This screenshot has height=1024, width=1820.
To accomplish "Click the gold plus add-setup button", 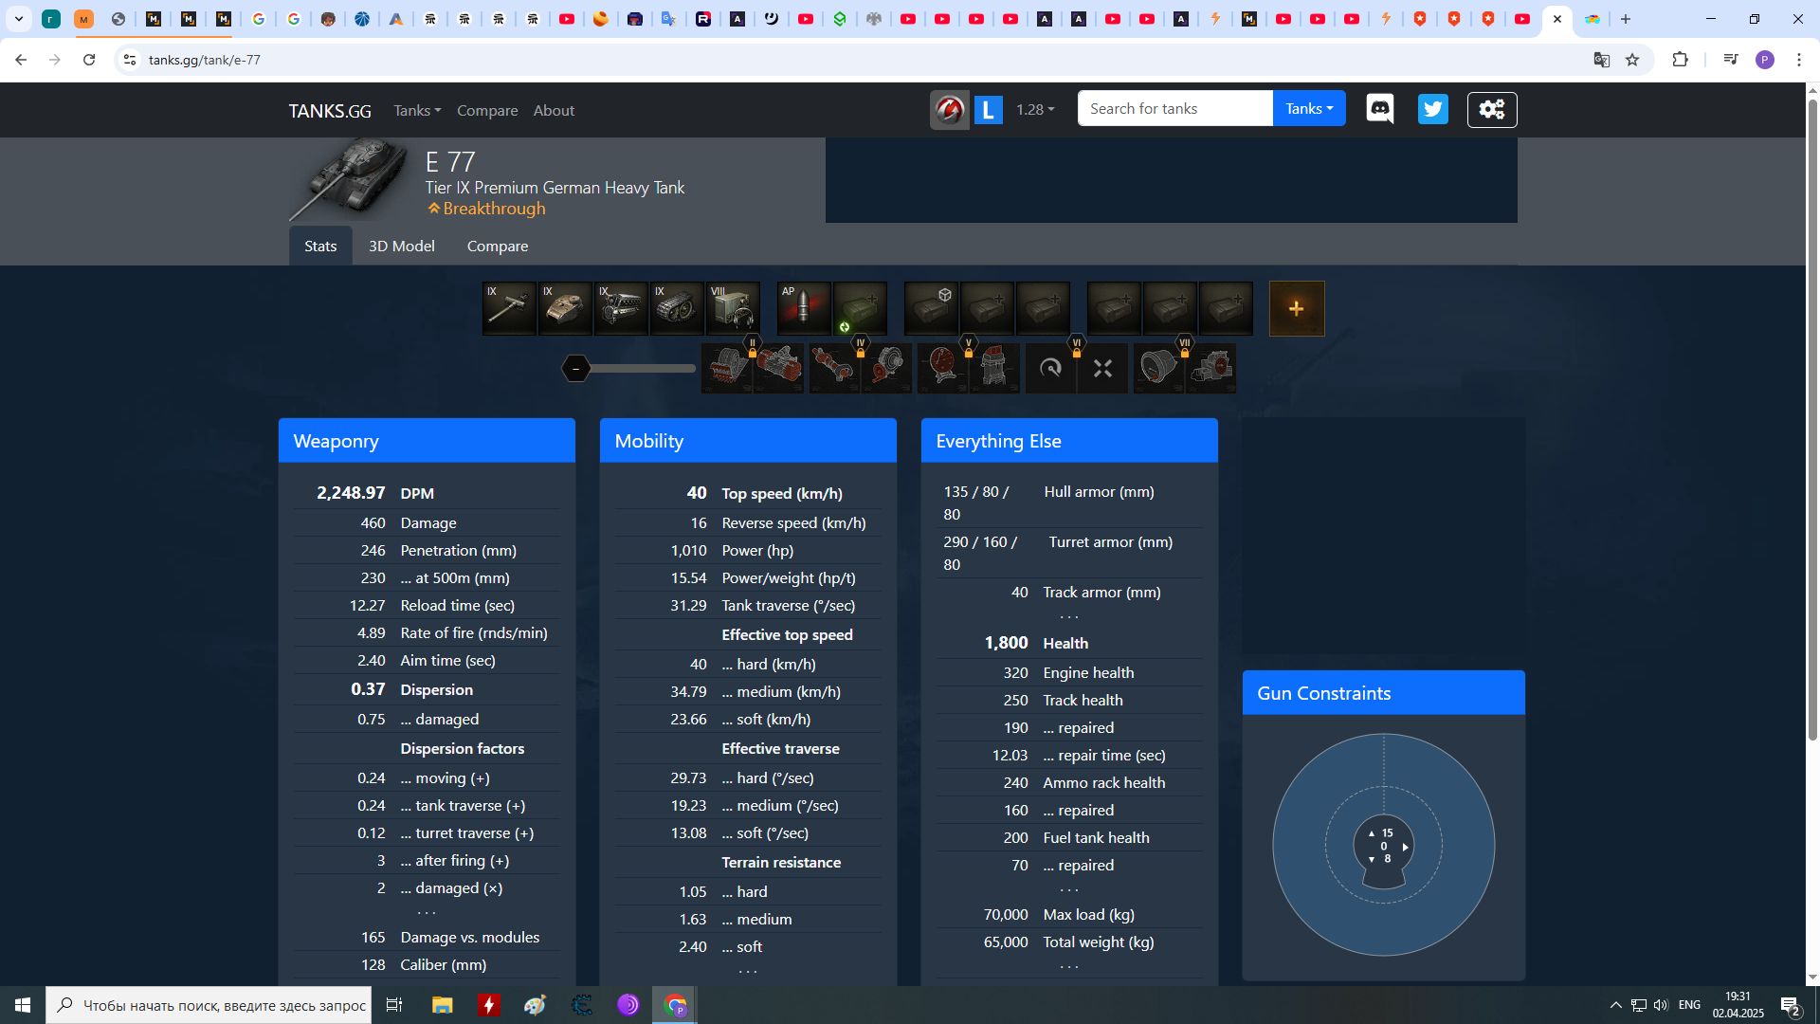I will pos(1297,308).
